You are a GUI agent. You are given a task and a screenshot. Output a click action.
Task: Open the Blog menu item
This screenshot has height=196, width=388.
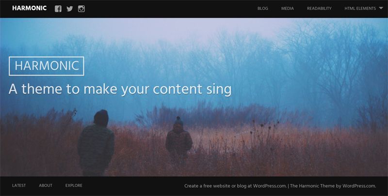coord(262,8)
